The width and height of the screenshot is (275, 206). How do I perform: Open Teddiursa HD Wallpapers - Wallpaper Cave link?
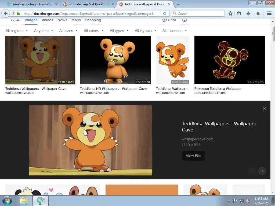113,89
